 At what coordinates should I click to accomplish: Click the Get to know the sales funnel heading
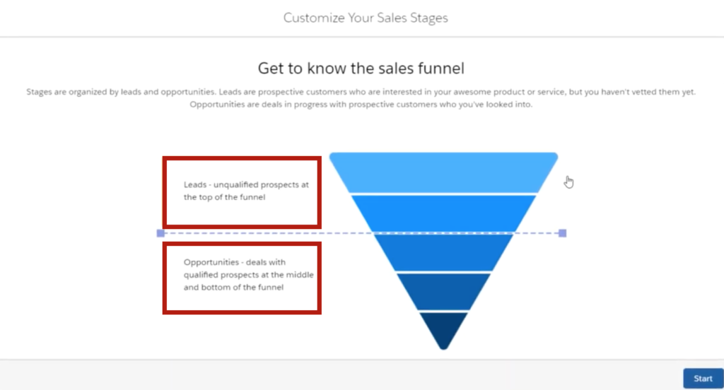(361, 69)
